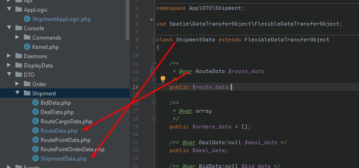The image size is (359, 168).
Task: Fold the doc comment starting at line 11
Action: 154,63
